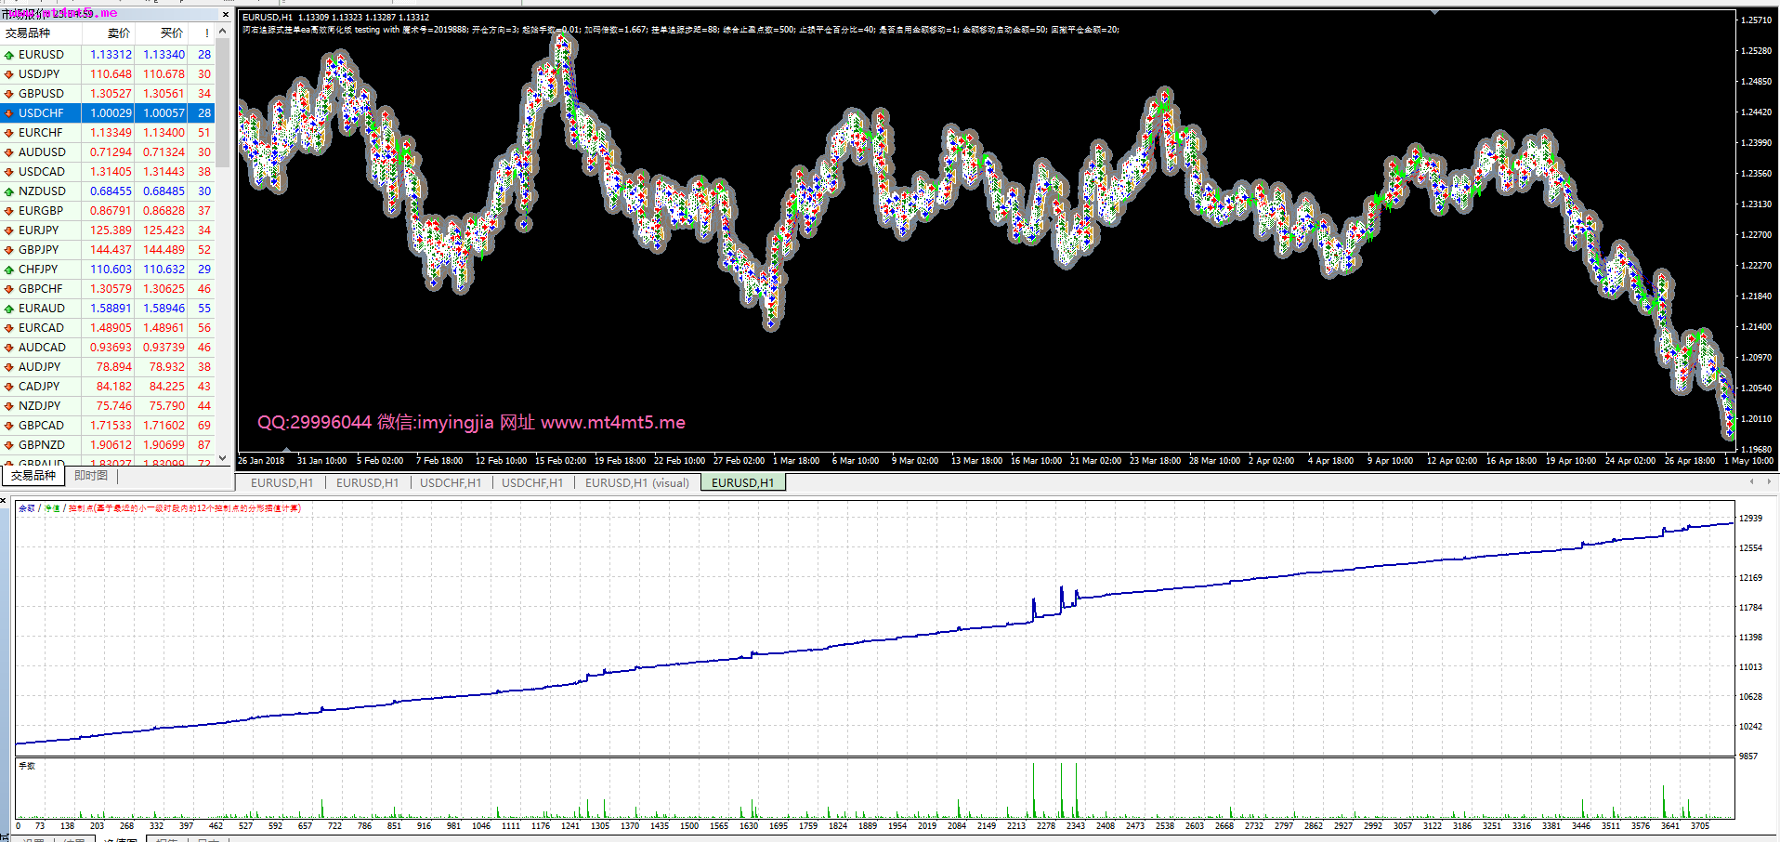Click the arrow icon beside NZDUSD
The height and width of the screenshot is (842, 1780).
coord(8,191)
